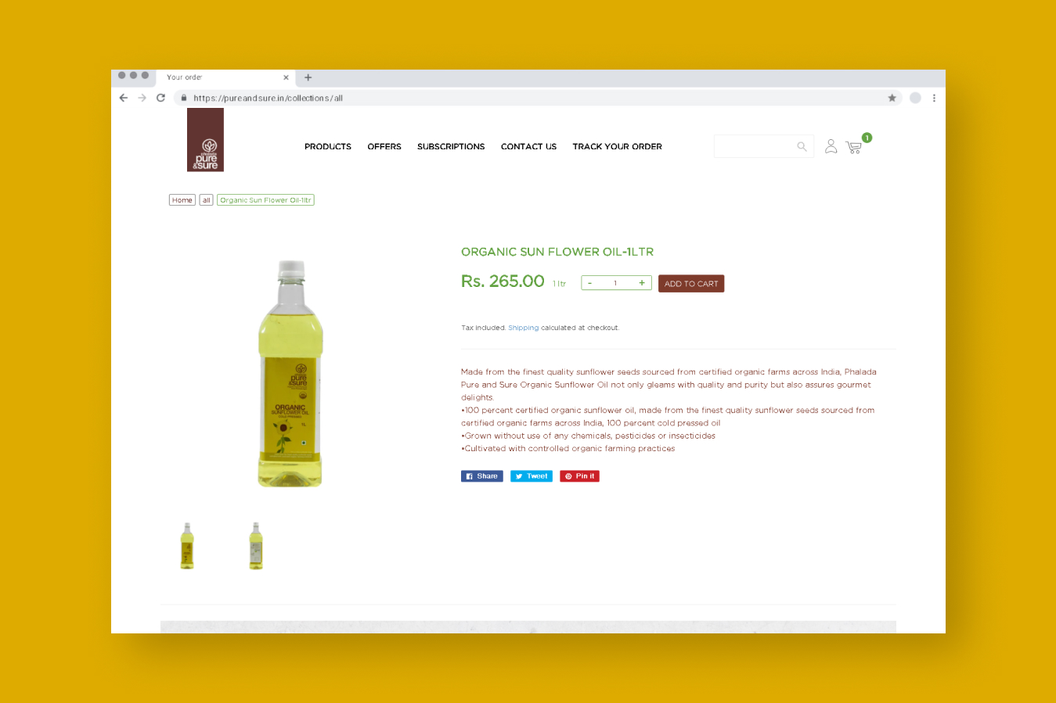Open the shopping cart icon

[x=853, y=147]
